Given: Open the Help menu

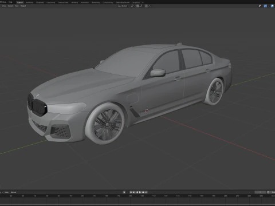Looking at the screenshot, I should [10, 2].
